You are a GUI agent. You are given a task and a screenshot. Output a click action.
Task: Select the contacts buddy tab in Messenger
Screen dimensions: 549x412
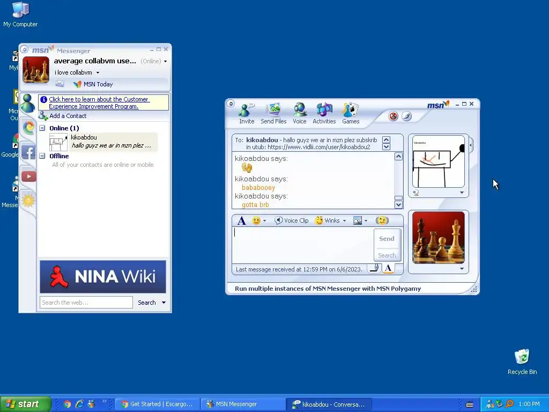[x=28, y=102]
